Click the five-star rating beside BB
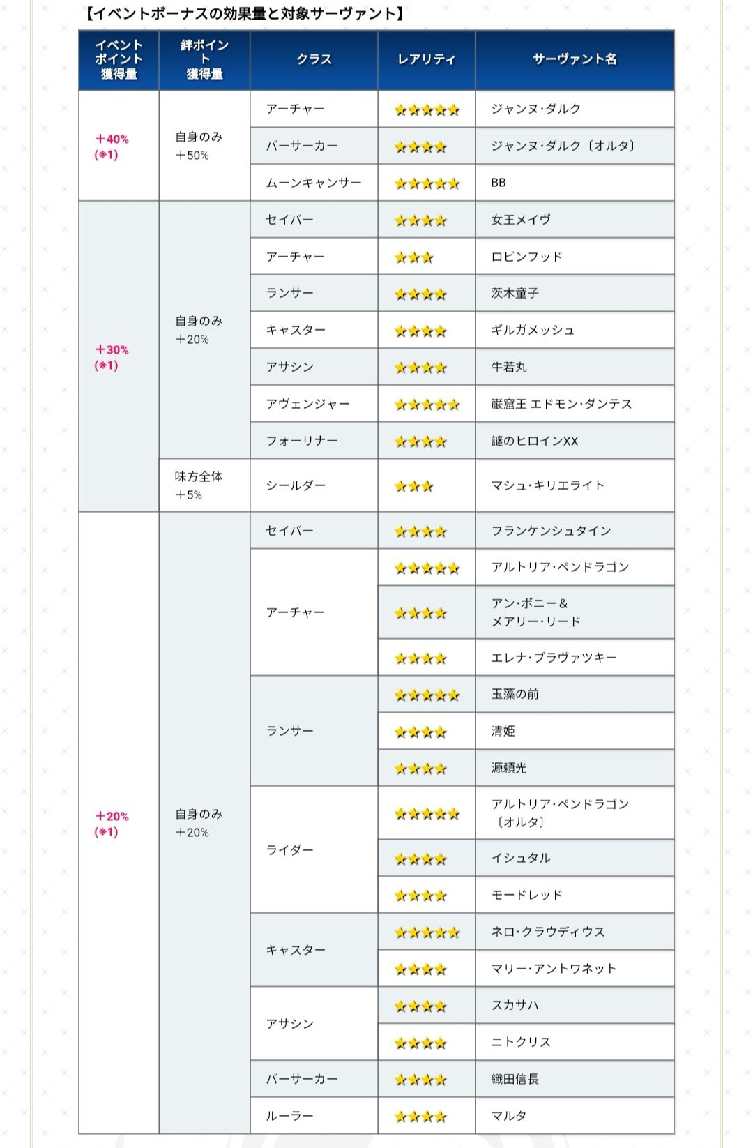Viewport: 753px width, 1148px height. 427,184
